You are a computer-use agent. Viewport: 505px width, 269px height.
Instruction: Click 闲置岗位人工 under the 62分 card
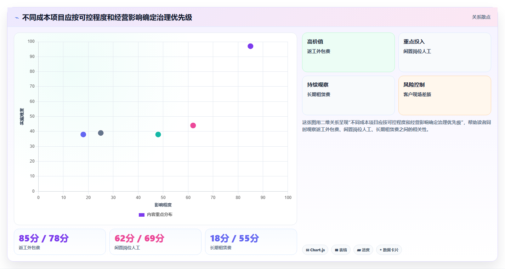(127, 248)
